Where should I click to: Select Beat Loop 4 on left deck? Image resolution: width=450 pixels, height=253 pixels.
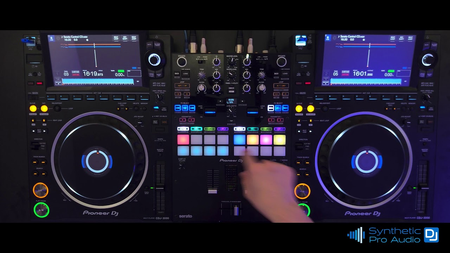click(x=33, y=121)
